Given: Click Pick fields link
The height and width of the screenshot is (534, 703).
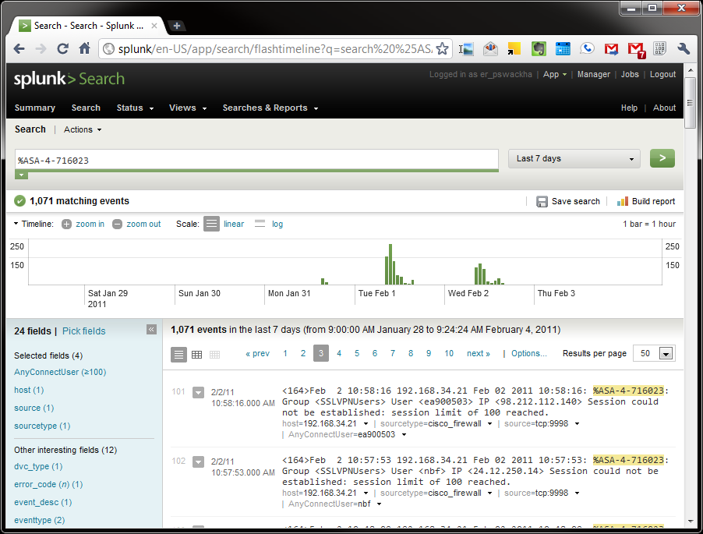Looking at the screenshot, I should (x=84, y=331).
